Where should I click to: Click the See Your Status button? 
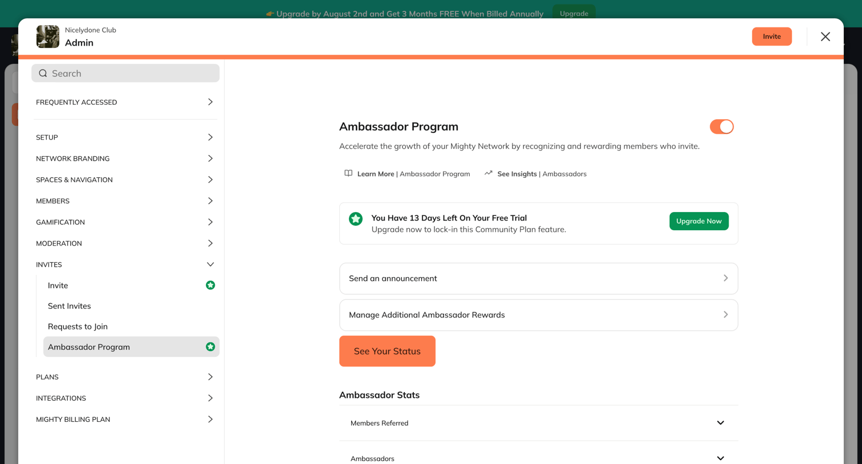387,351
